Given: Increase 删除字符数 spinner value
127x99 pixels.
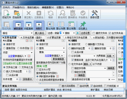Looking at the screenshot, I should (x=113, y=48).
